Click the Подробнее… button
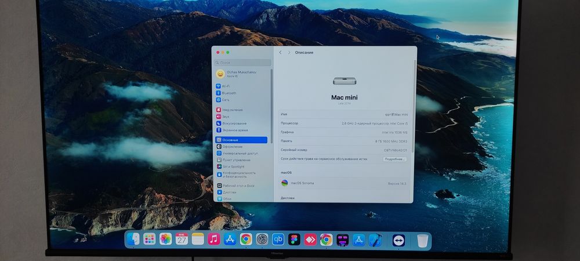Viewport: 580px width, 261px height. coord(395,159)
